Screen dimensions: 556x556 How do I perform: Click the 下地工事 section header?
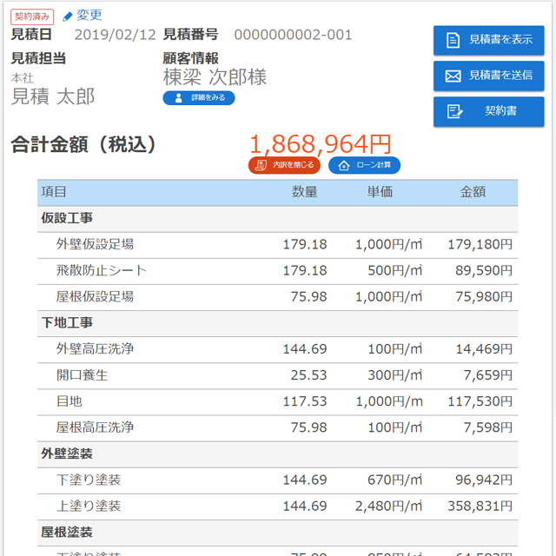67,323
